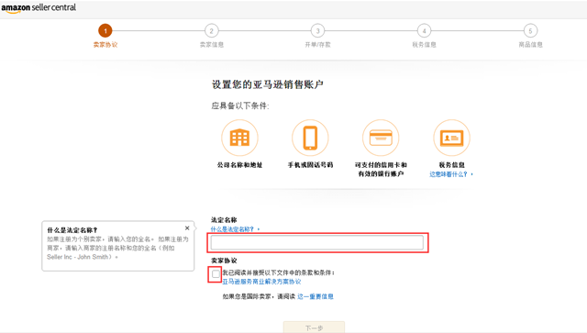Open 亚马逊服务商业解决方案协议 link
587x333 pixels.
(261, 282)
